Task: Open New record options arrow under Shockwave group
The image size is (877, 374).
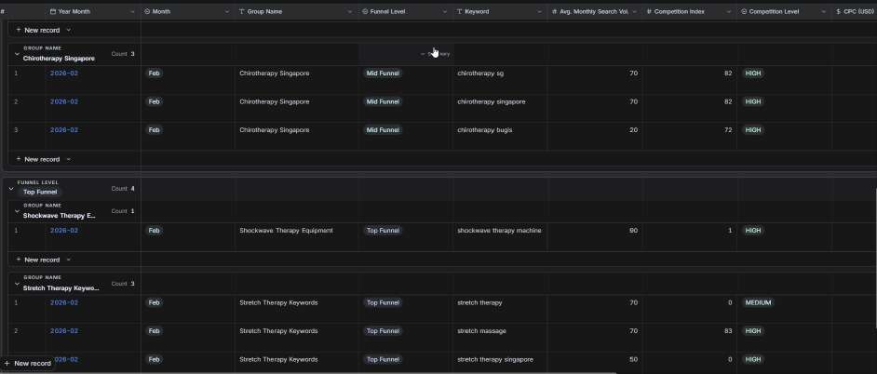Action: [x=69, y=260]
